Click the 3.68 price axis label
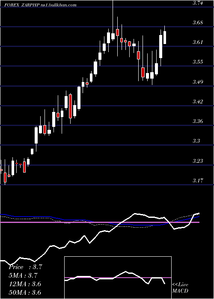The image size is (214, 299). pyautogui.click(x=198, y=23)
